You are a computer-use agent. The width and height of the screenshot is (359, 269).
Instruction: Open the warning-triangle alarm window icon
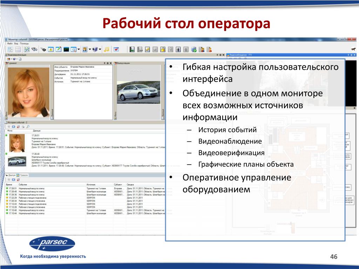coord(51,49)
